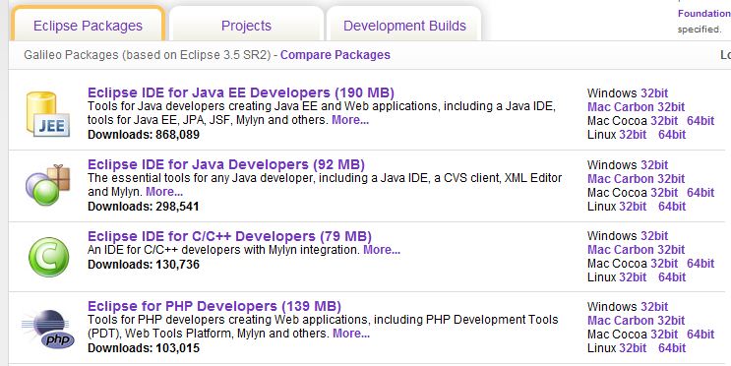Image resolution: width=731 pixels, height=366 pixels.
Task: Download Java Developers Mac Carbon 32bit
Action: (636, 179)
